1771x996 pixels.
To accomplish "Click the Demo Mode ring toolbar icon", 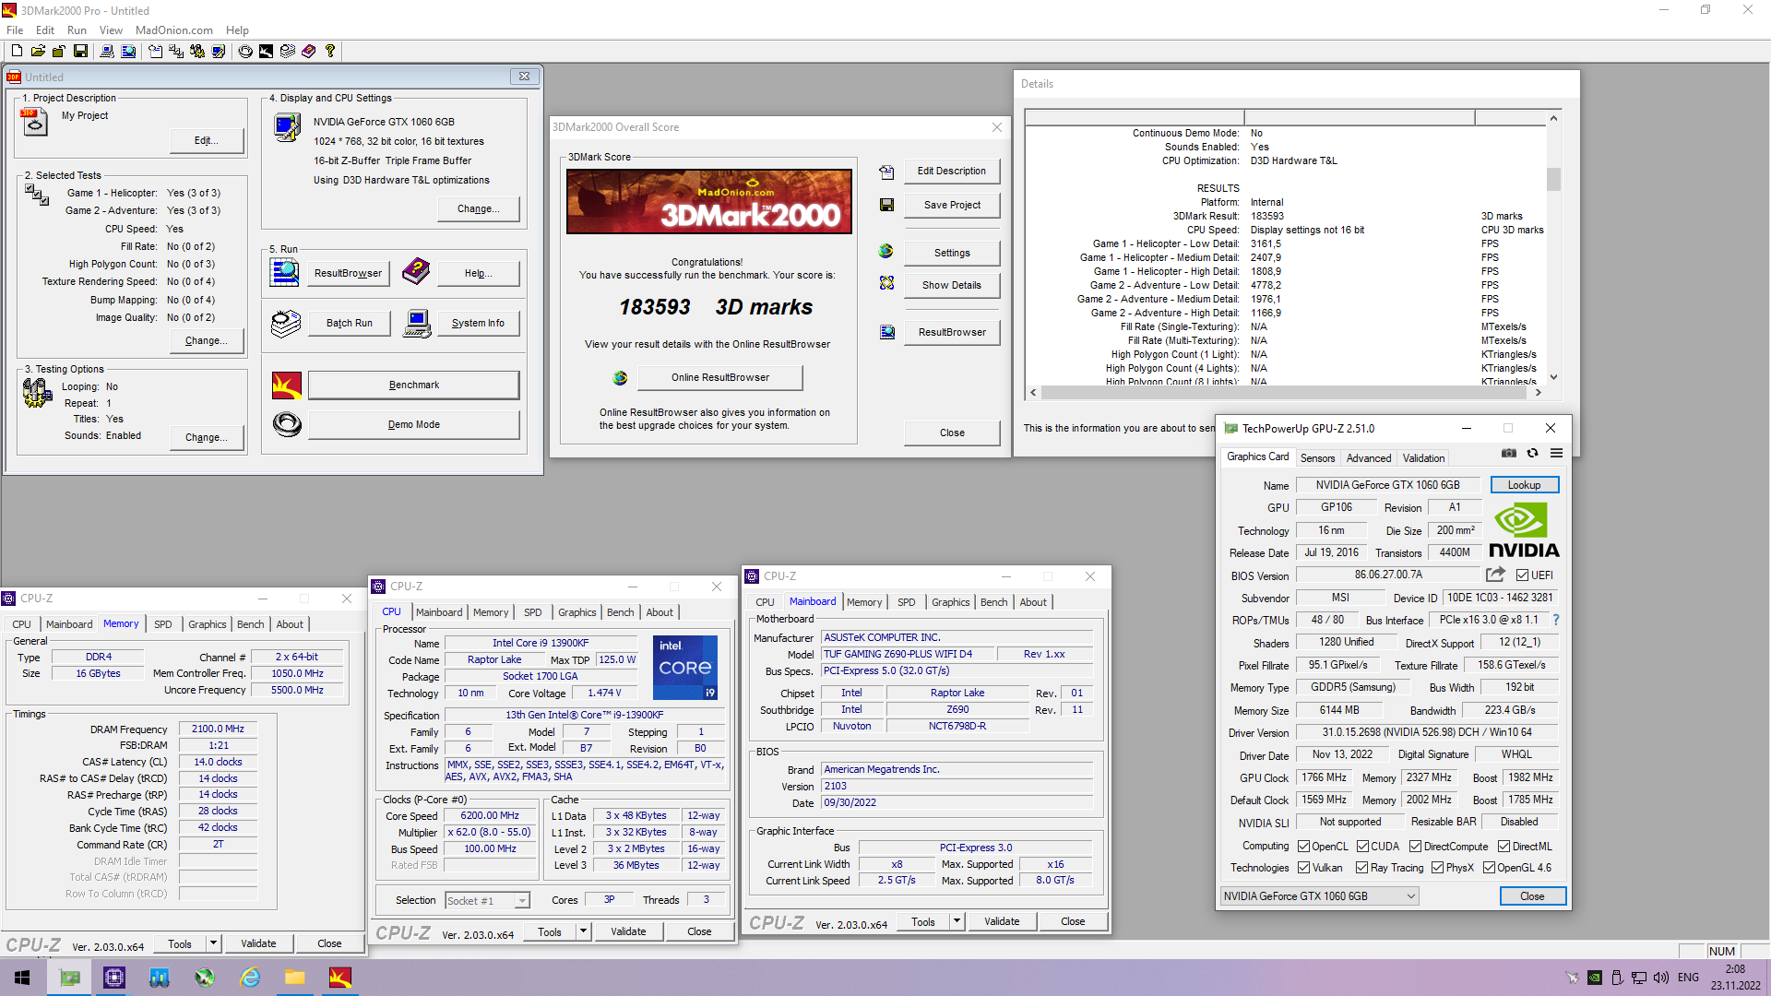I will point(245,52).
